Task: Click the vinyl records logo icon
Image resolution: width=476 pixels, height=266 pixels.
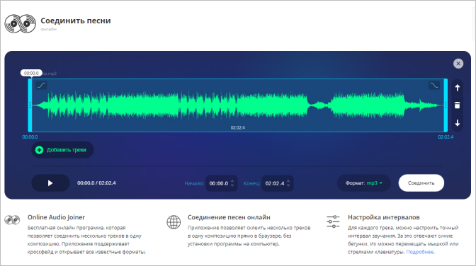Action: click(x=20, y=23)
